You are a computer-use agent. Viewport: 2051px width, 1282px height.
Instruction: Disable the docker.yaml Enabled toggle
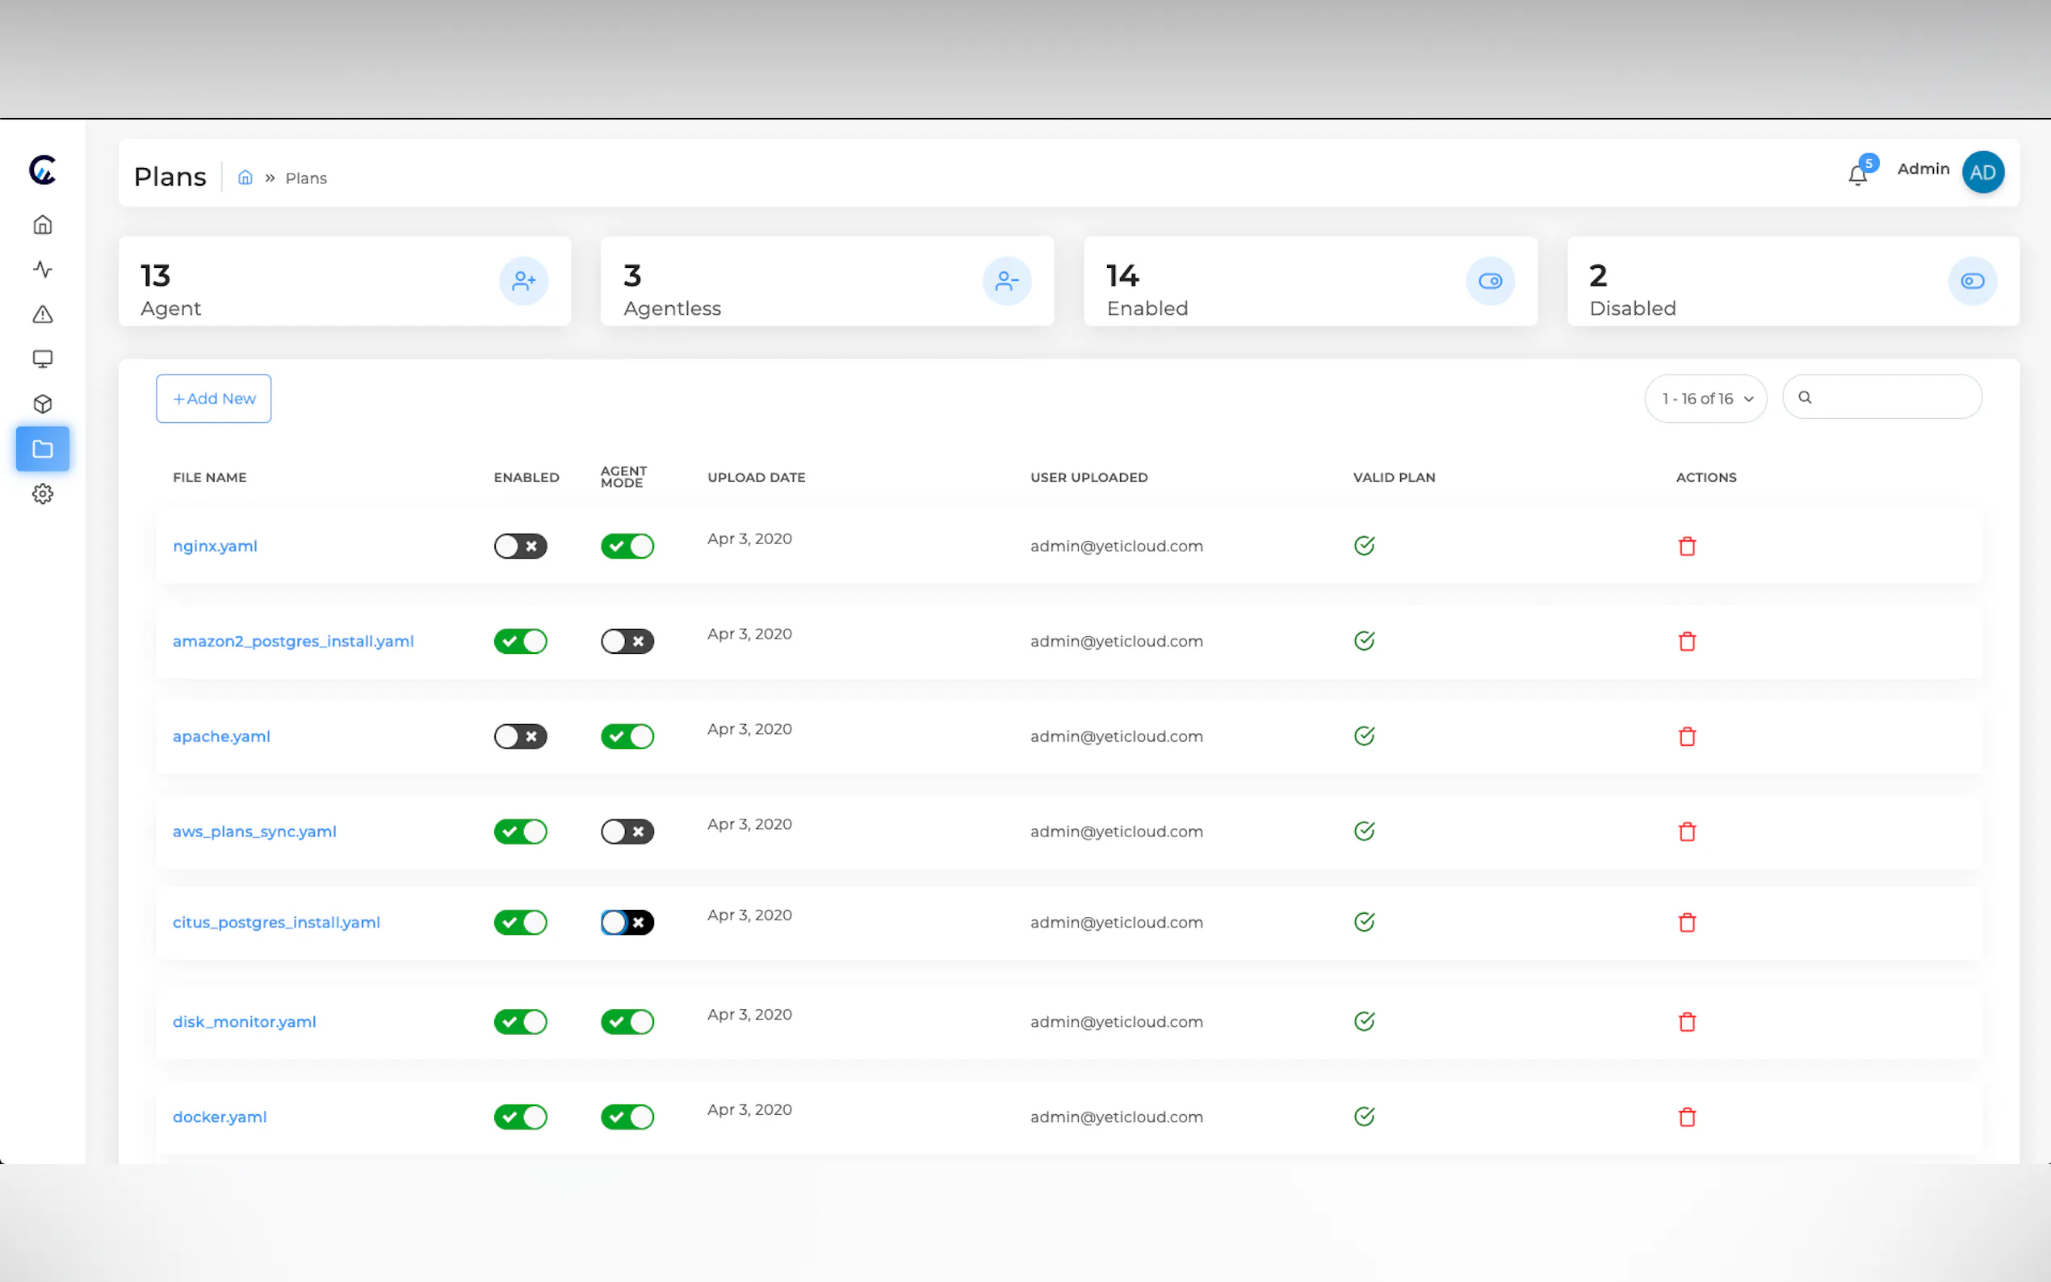coord(521,1117)
